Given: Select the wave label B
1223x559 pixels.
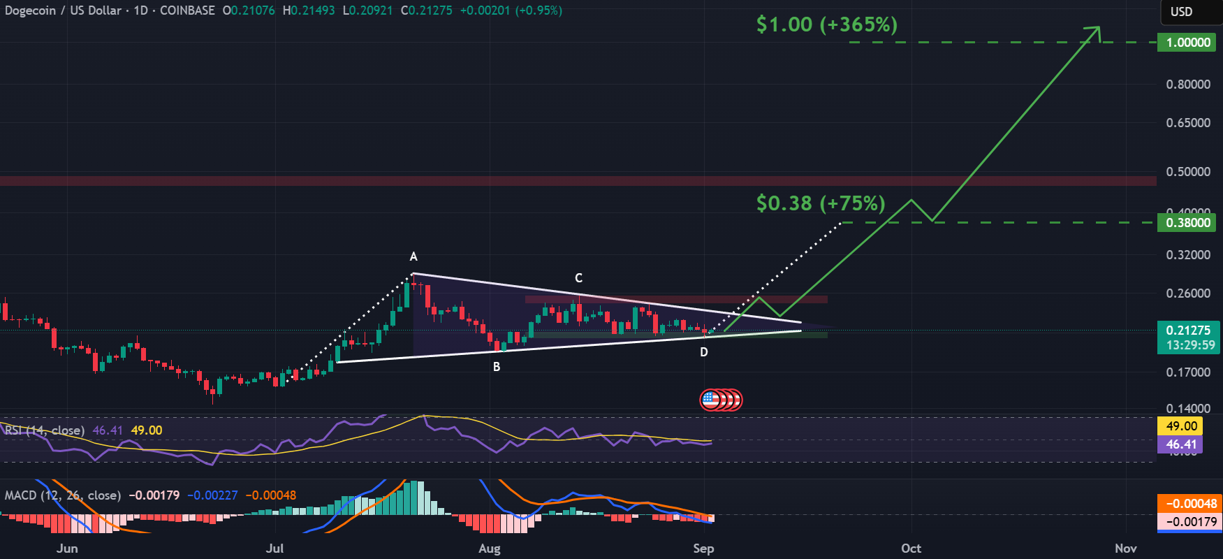Looking at the screenshot, I should 497,367.
